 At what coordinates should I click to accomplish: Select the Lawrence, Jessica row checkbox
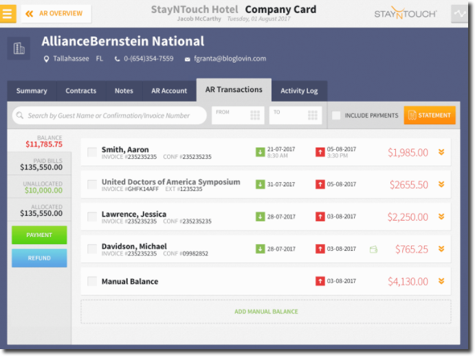[92, 216]
